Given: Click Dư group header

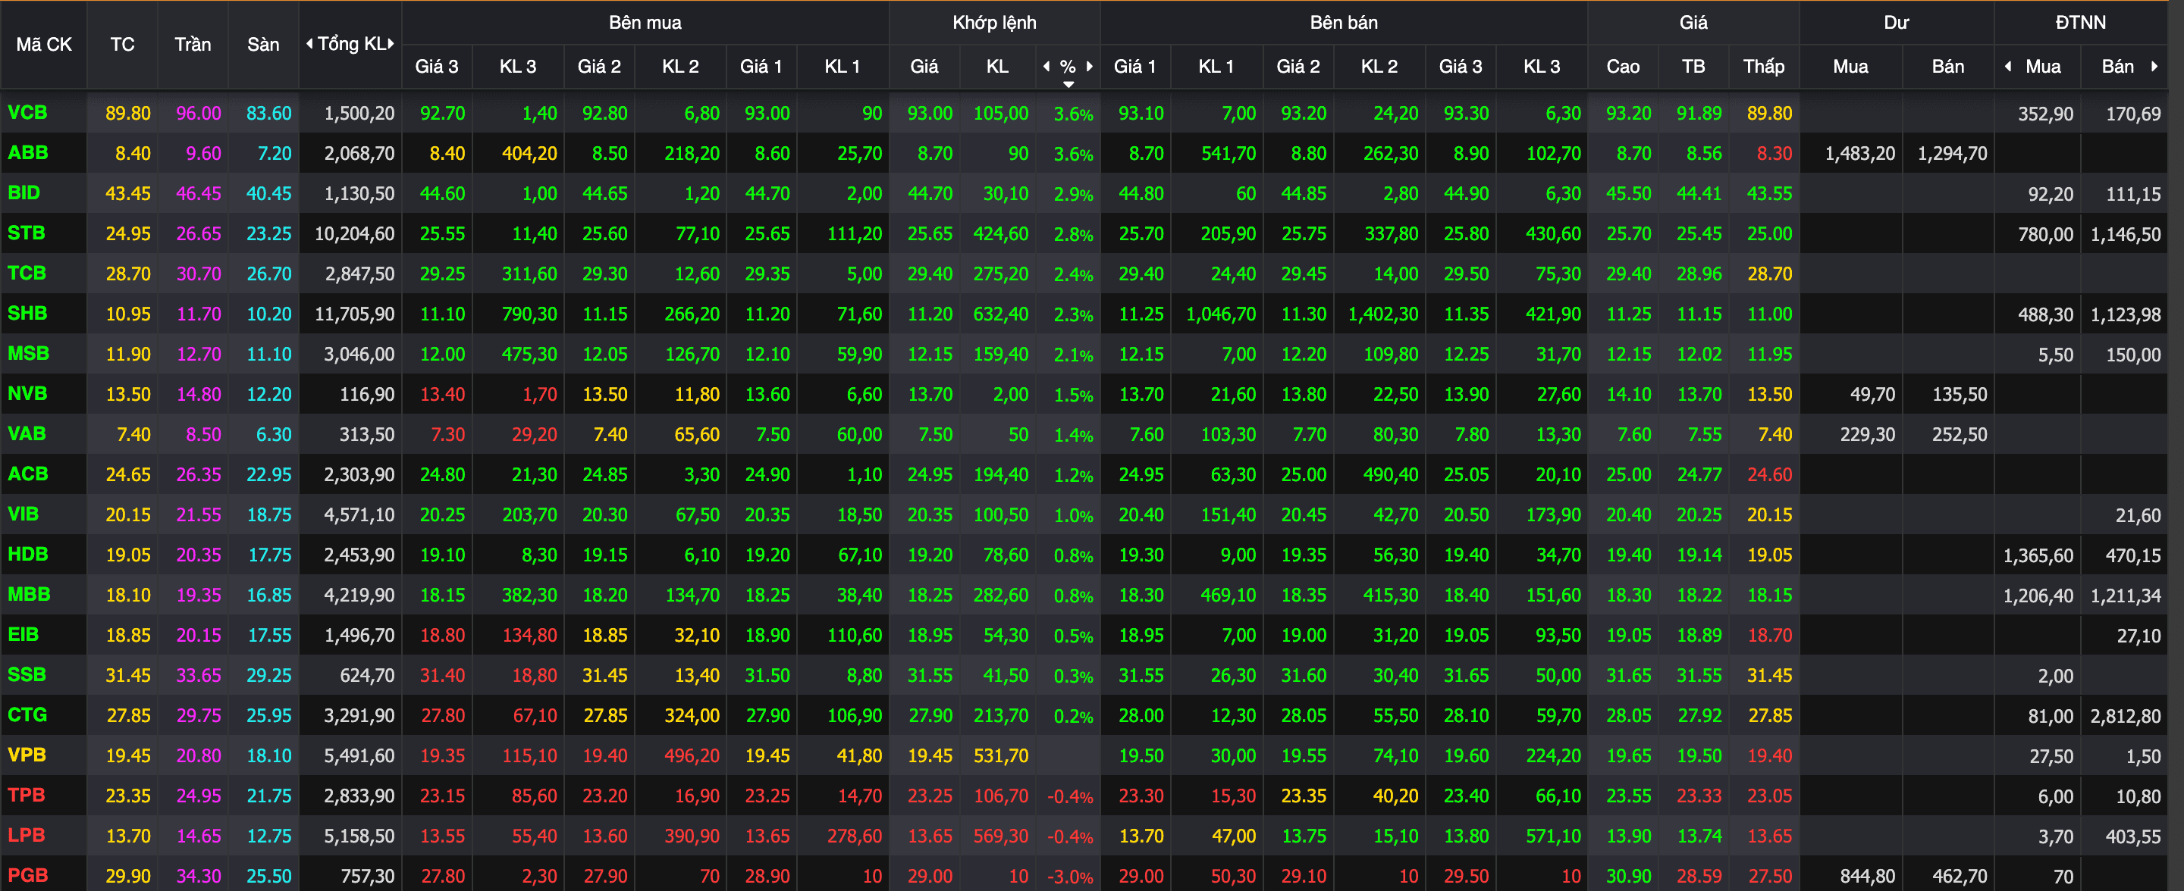Looking at the screenshot, I should 1897,22.
